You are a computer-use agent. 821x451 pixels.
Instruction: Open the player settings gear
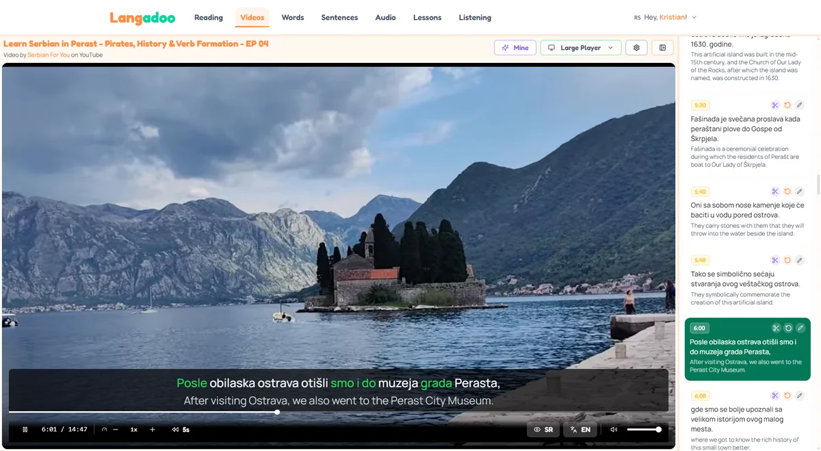coord(636,47)
